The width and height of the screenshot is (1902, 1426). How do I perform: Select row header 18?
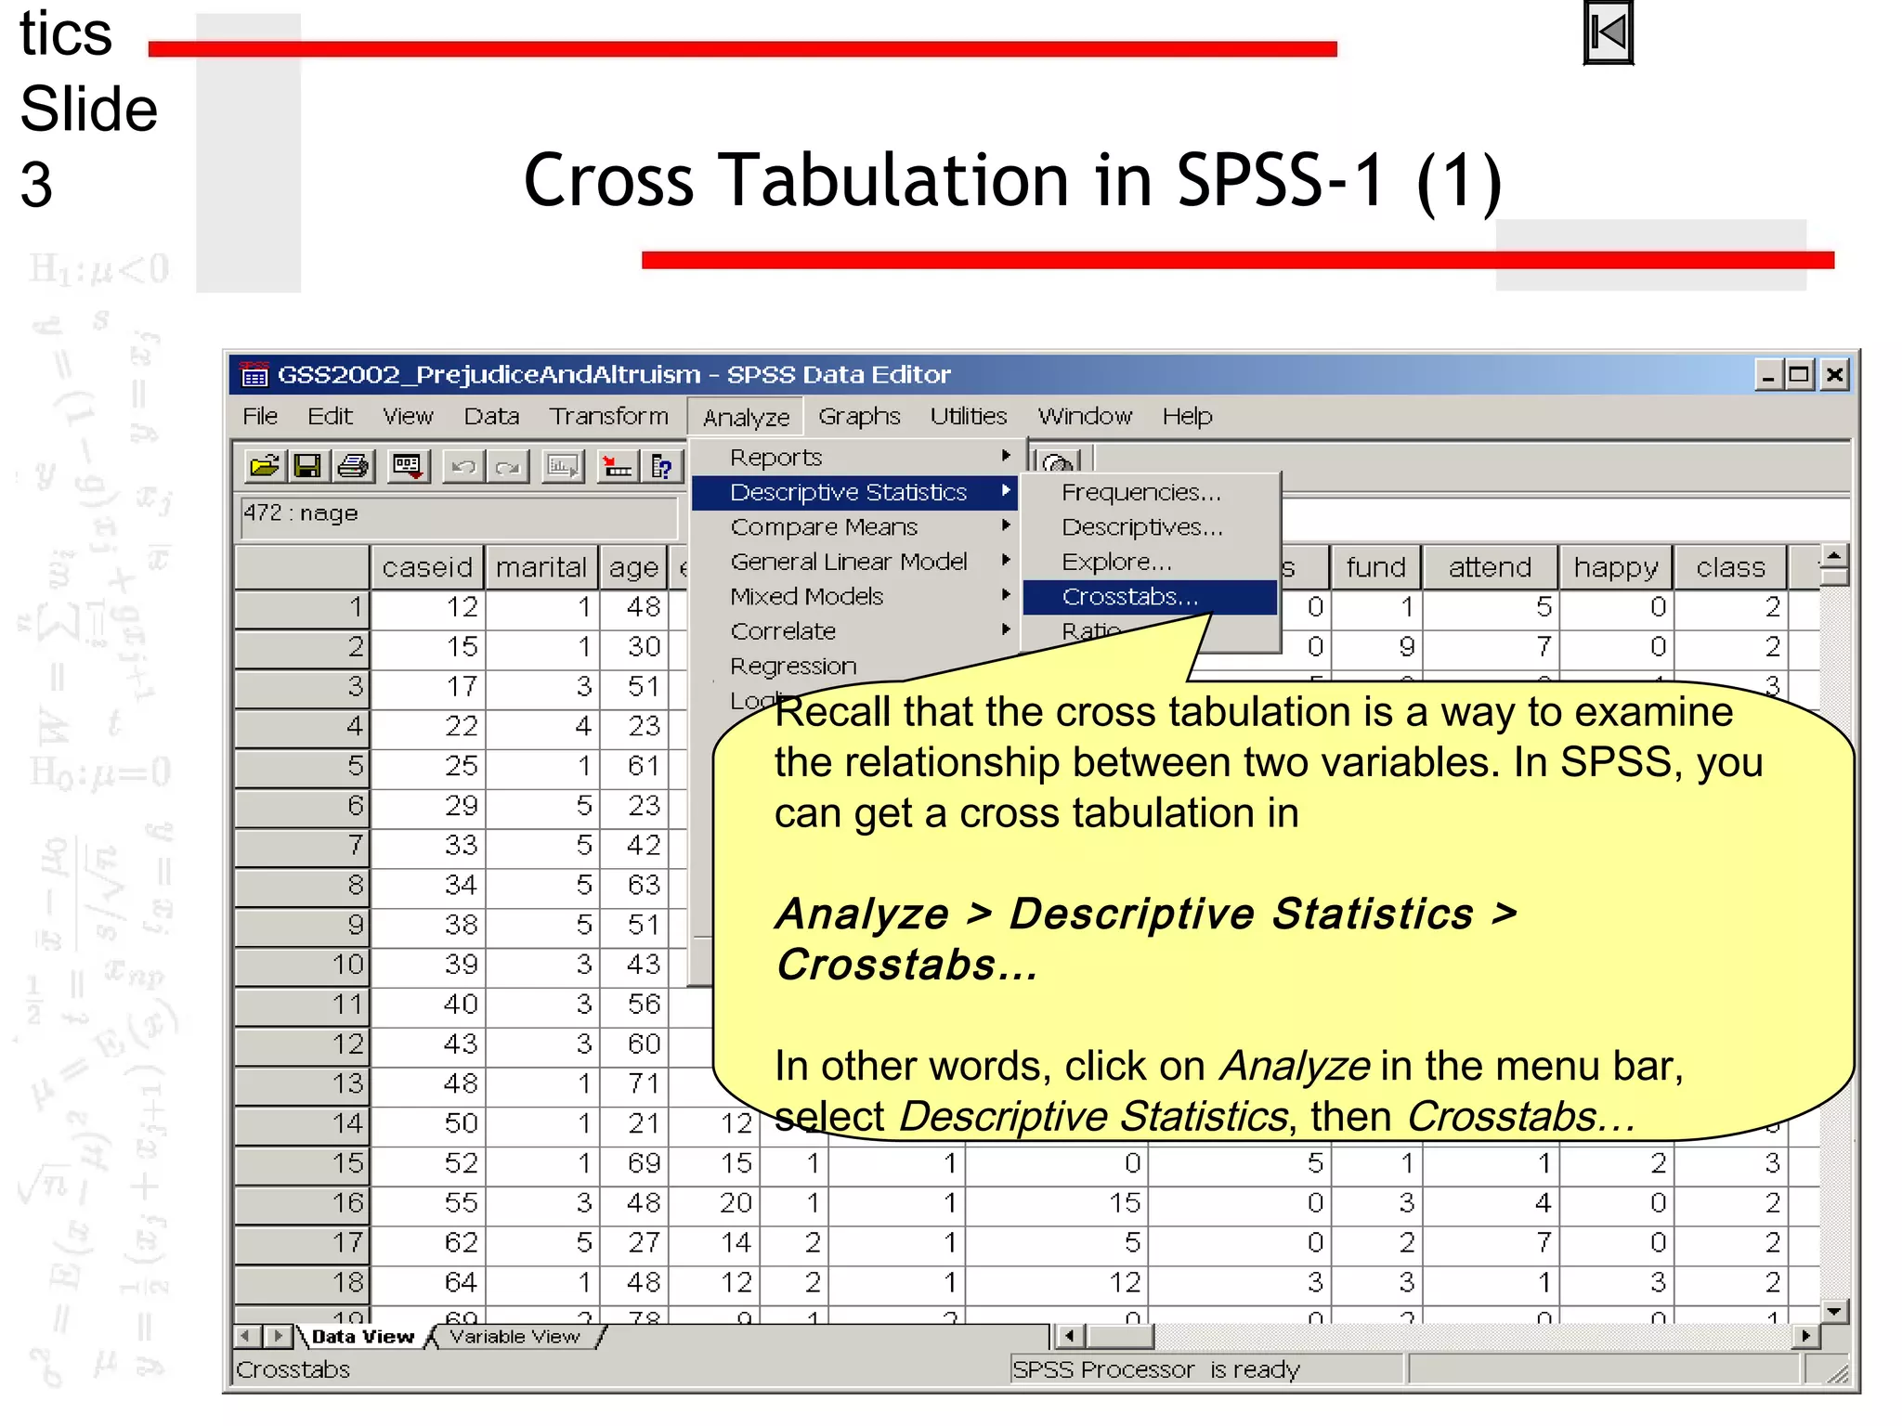tap(303, 1282)
